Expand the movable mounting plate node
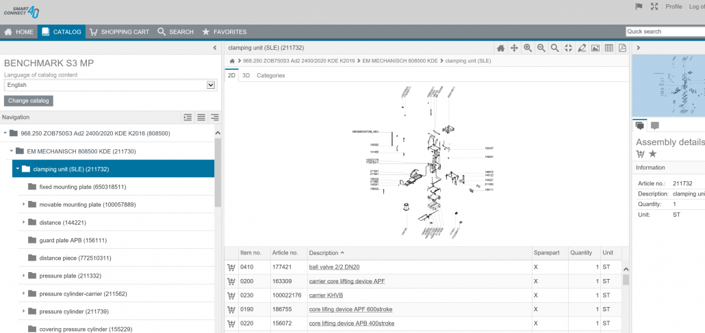 [23, 204]
